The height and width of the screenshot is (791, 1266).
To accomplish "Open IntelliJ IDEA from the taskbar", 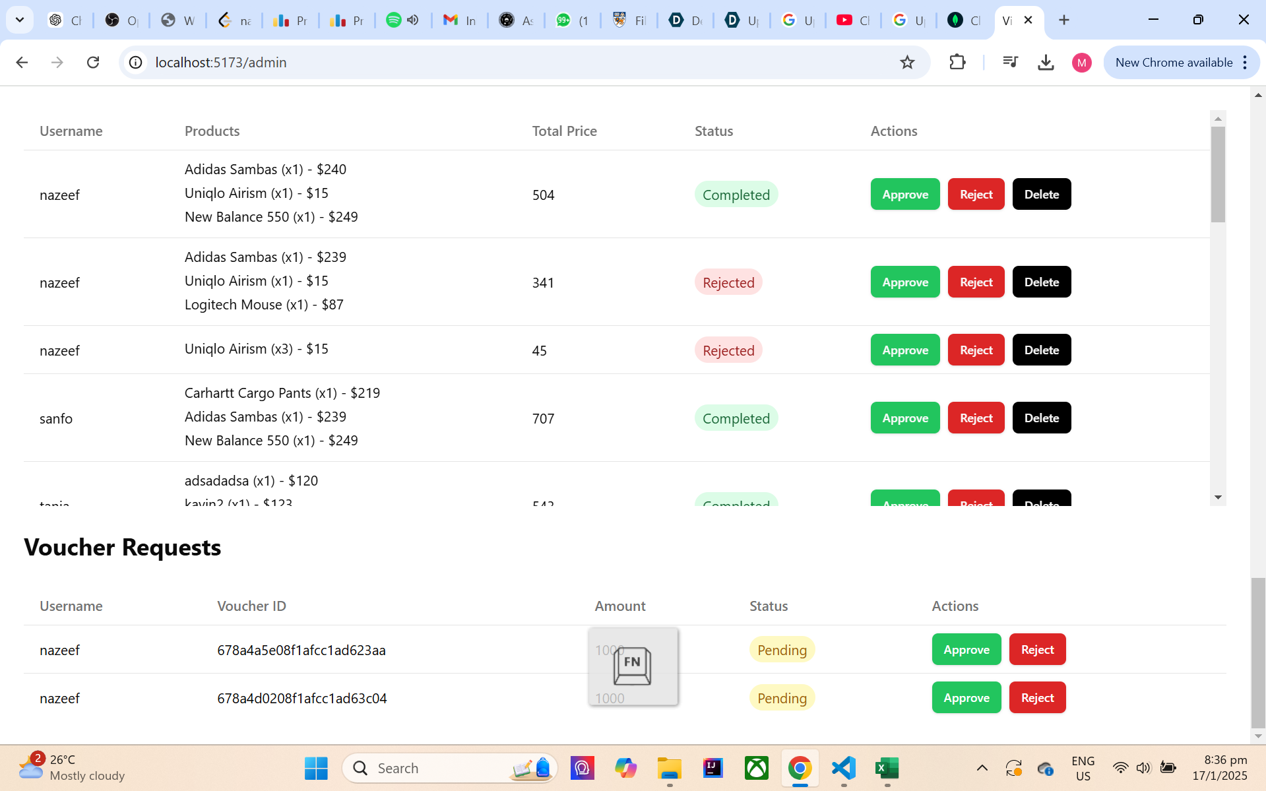I will coord(712,768).
